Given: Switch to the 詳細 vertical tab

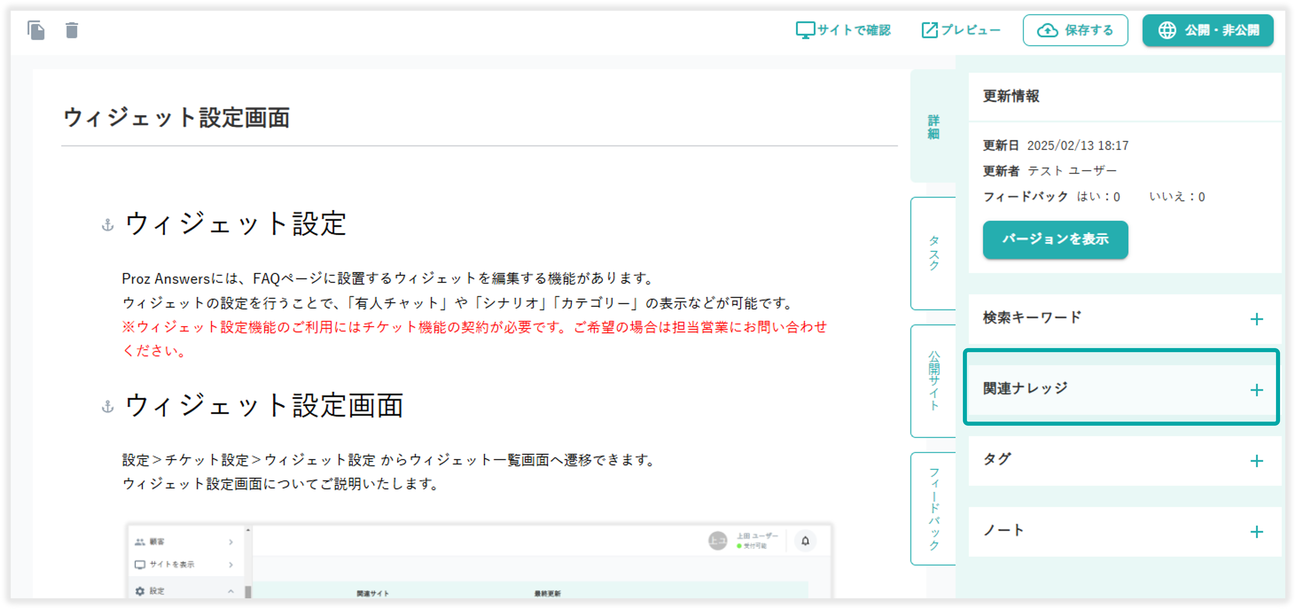Looking at the screenshot, I should tap(933, 127).
